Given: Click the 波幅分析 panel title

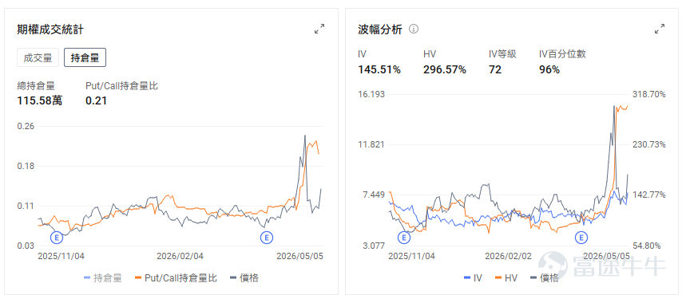Looking at the screenshot, I should coord(380,29).
